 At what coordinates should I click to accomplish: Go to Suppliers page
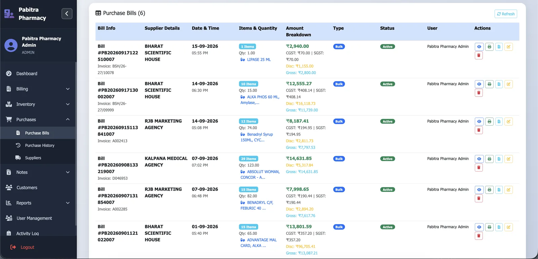pos(38,158)
